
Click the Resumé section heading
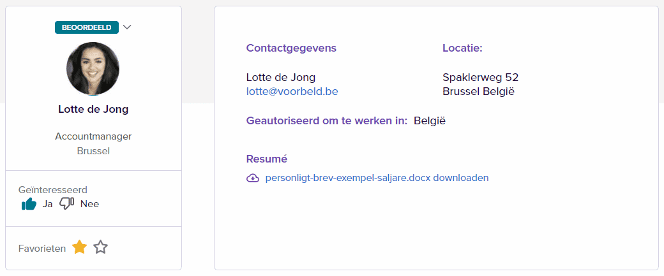[x=266, y=159]
